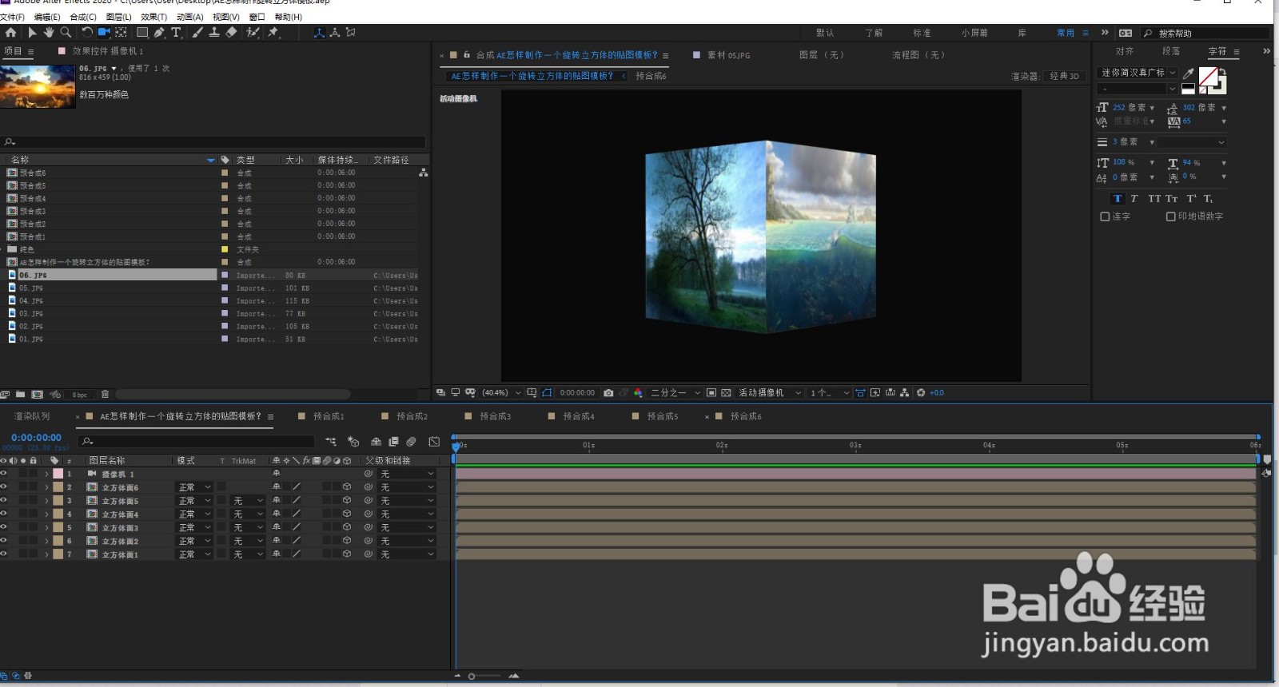The width and height of the screenshot is (1279, 687).
Task: Open the 文件(F) menu
Action: coord(12,17)
